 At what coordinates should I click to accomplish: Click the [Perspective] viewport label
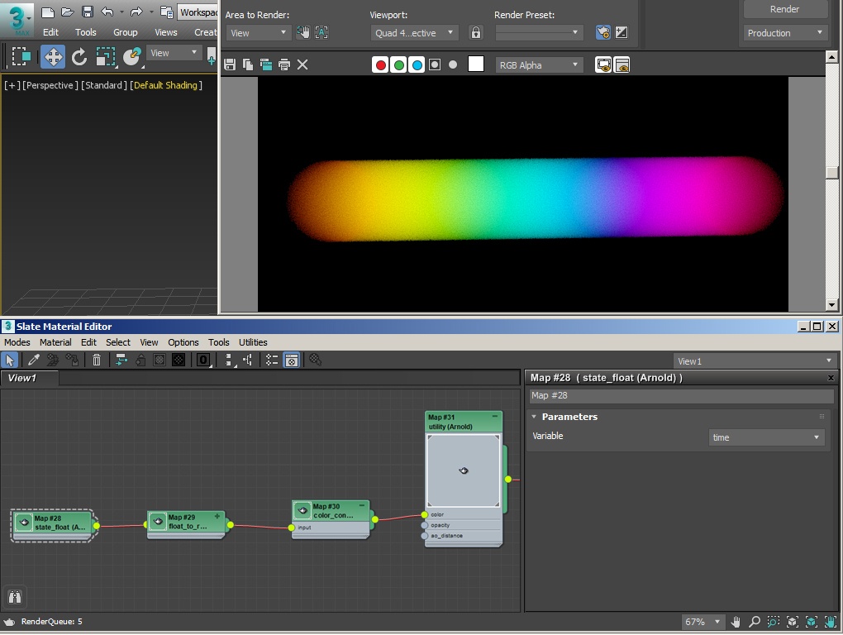pyautogui.click(x=50, y=85)
